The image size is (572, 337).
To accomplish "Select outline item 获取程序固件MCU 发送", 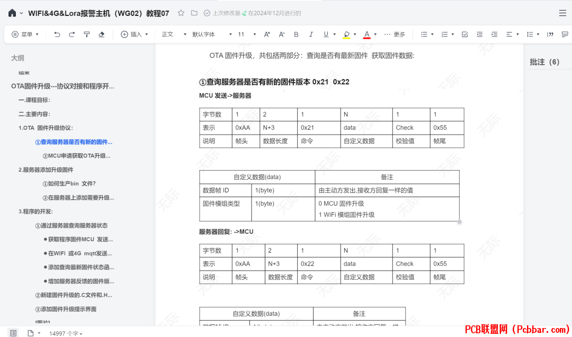I will [78, 240].
